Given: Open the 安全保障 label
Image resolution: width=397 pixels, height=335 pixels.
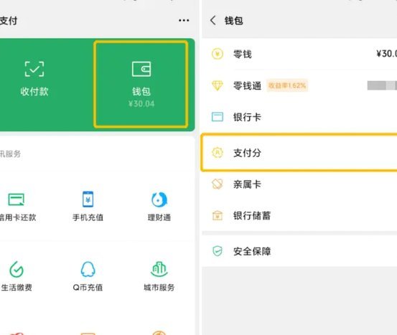Looking at the screenshot, I should tap(252, 252).
